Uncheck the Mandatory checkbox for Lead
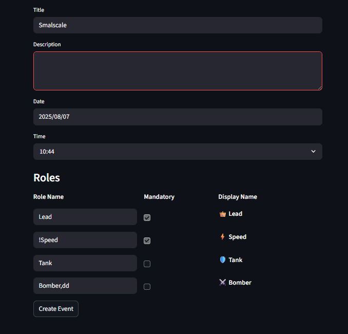Screen dimensions: 348x334 pos(147,217)
